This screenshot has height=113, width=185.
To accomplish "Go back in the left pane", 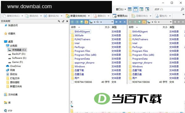I will tap(72, 22).
